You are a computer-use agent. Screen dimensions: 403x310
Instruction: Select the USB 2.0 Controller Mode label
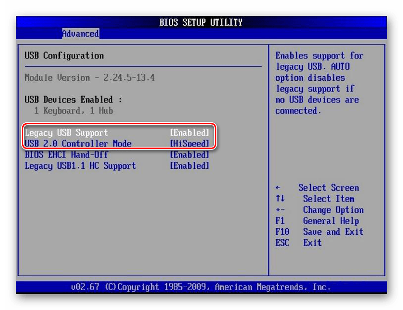pyautogui.click(x=78, y=144)
